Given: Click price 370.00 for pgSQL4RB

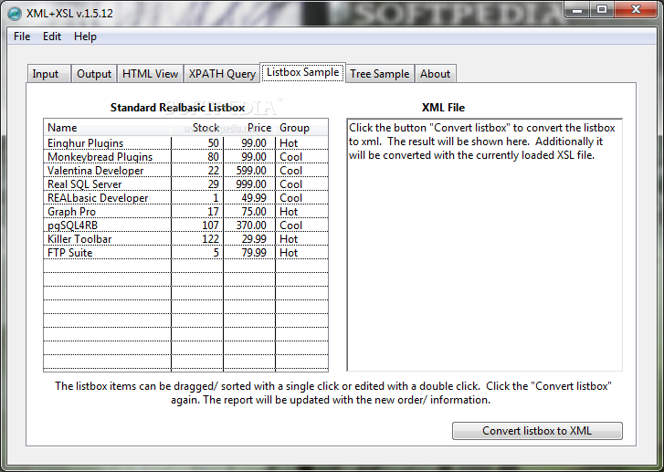Looking at the screenshot, I should coord(251,226).
